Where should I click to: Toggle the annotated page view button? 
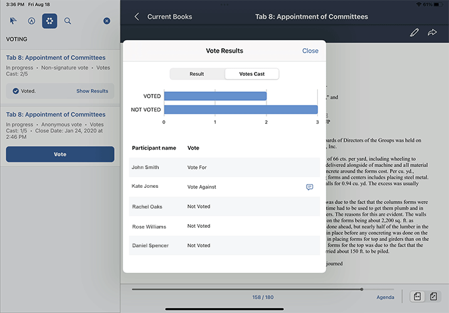[x=433, y=297]
